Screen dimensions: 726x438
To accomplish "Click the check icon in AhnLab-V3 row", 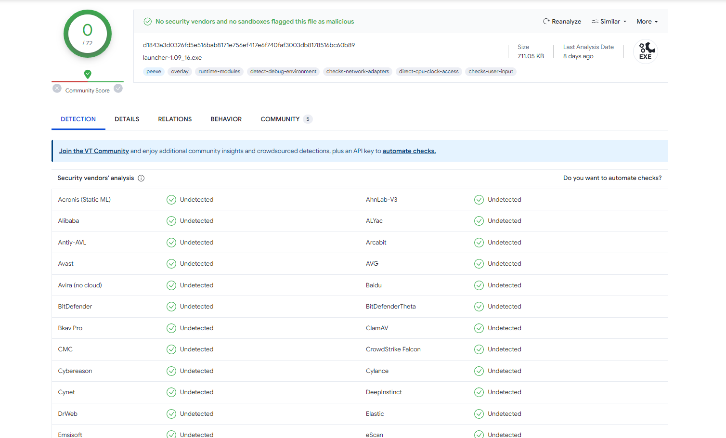I will coord(479,200).
